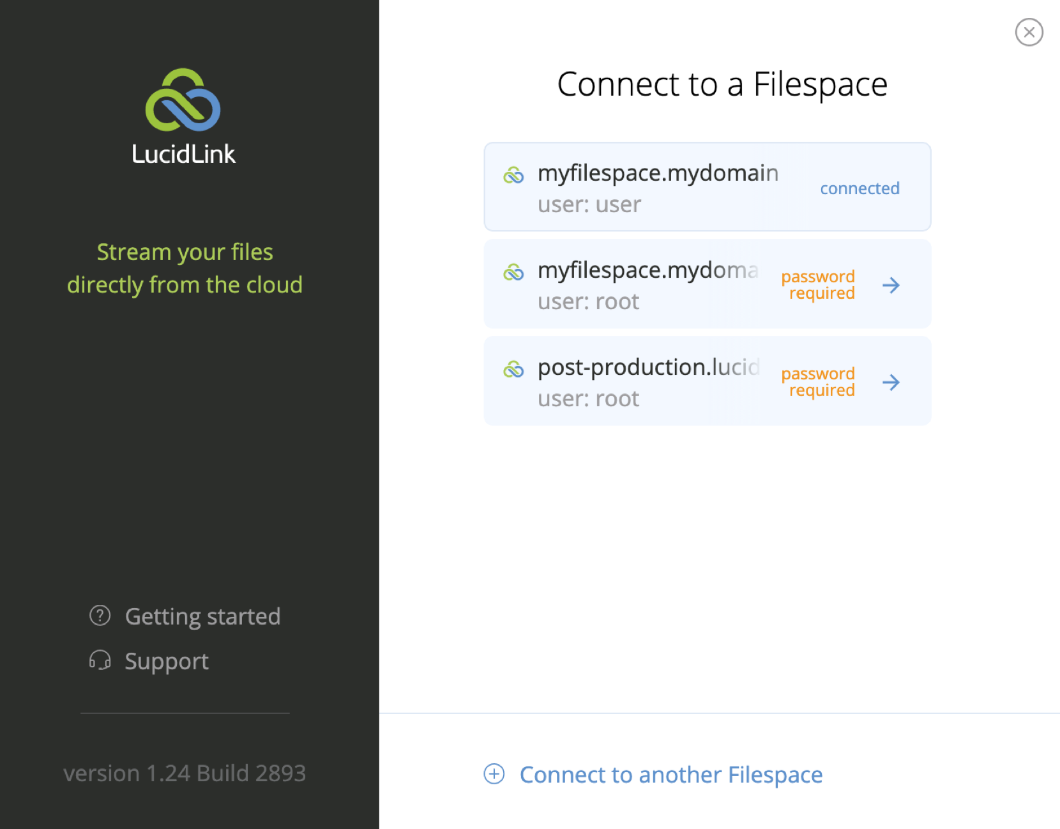The height and width of the screenshot is (829, 1060).
Task: Click the Support headset icon
Action: 99,661
